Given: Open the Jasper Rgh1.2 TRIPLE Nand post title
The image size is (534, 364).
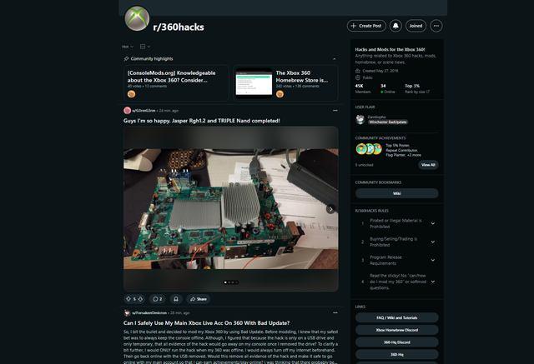Looking at the screenshot, I should click(202, 121).
